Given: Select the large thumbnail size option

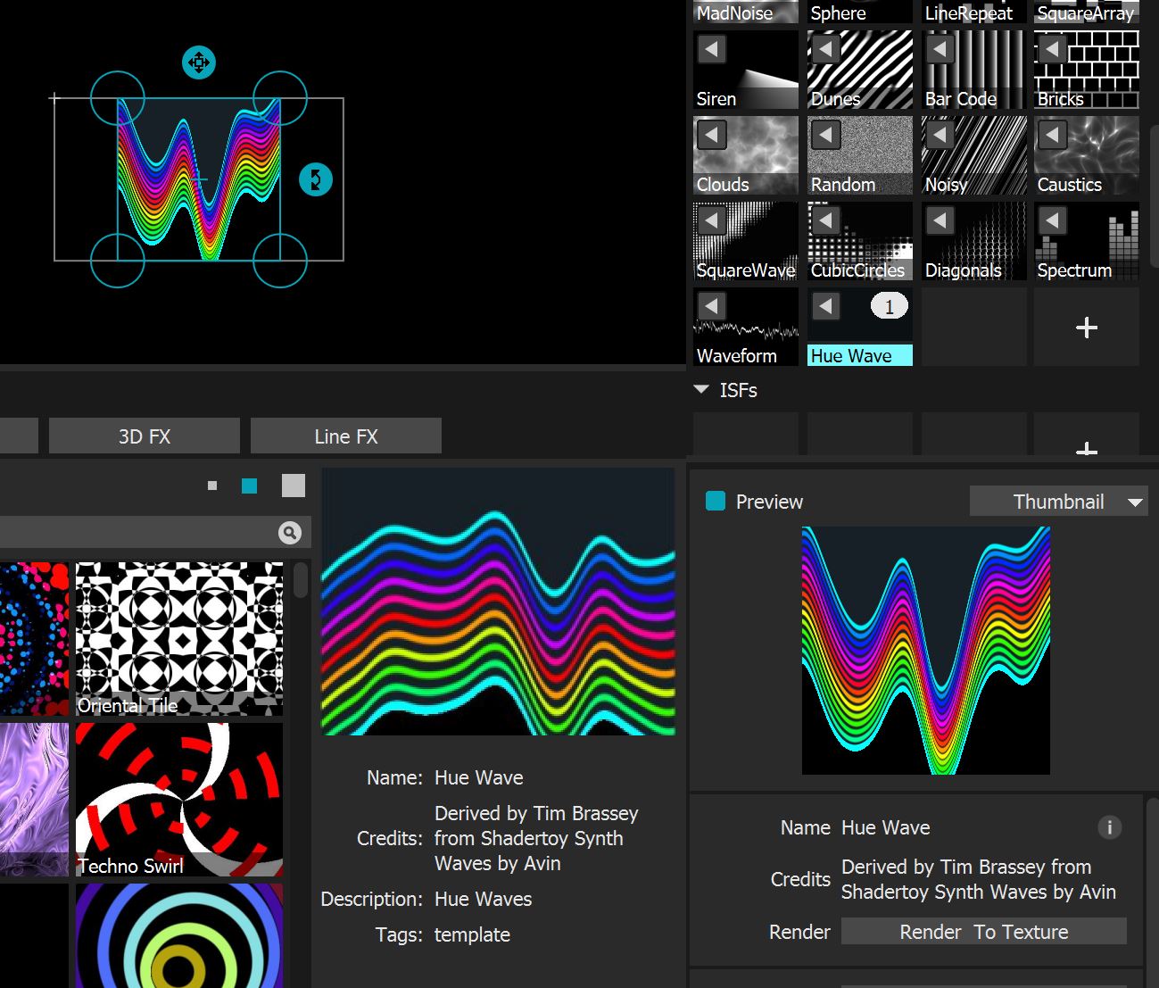Looking at the screenshot, I should [x=293, y=486].
